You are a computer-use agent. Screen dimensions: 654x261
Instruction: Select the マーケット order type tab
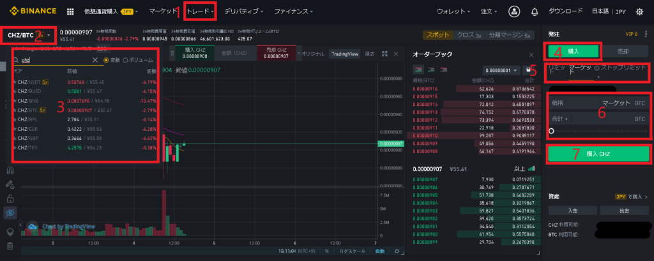point(582,70)
